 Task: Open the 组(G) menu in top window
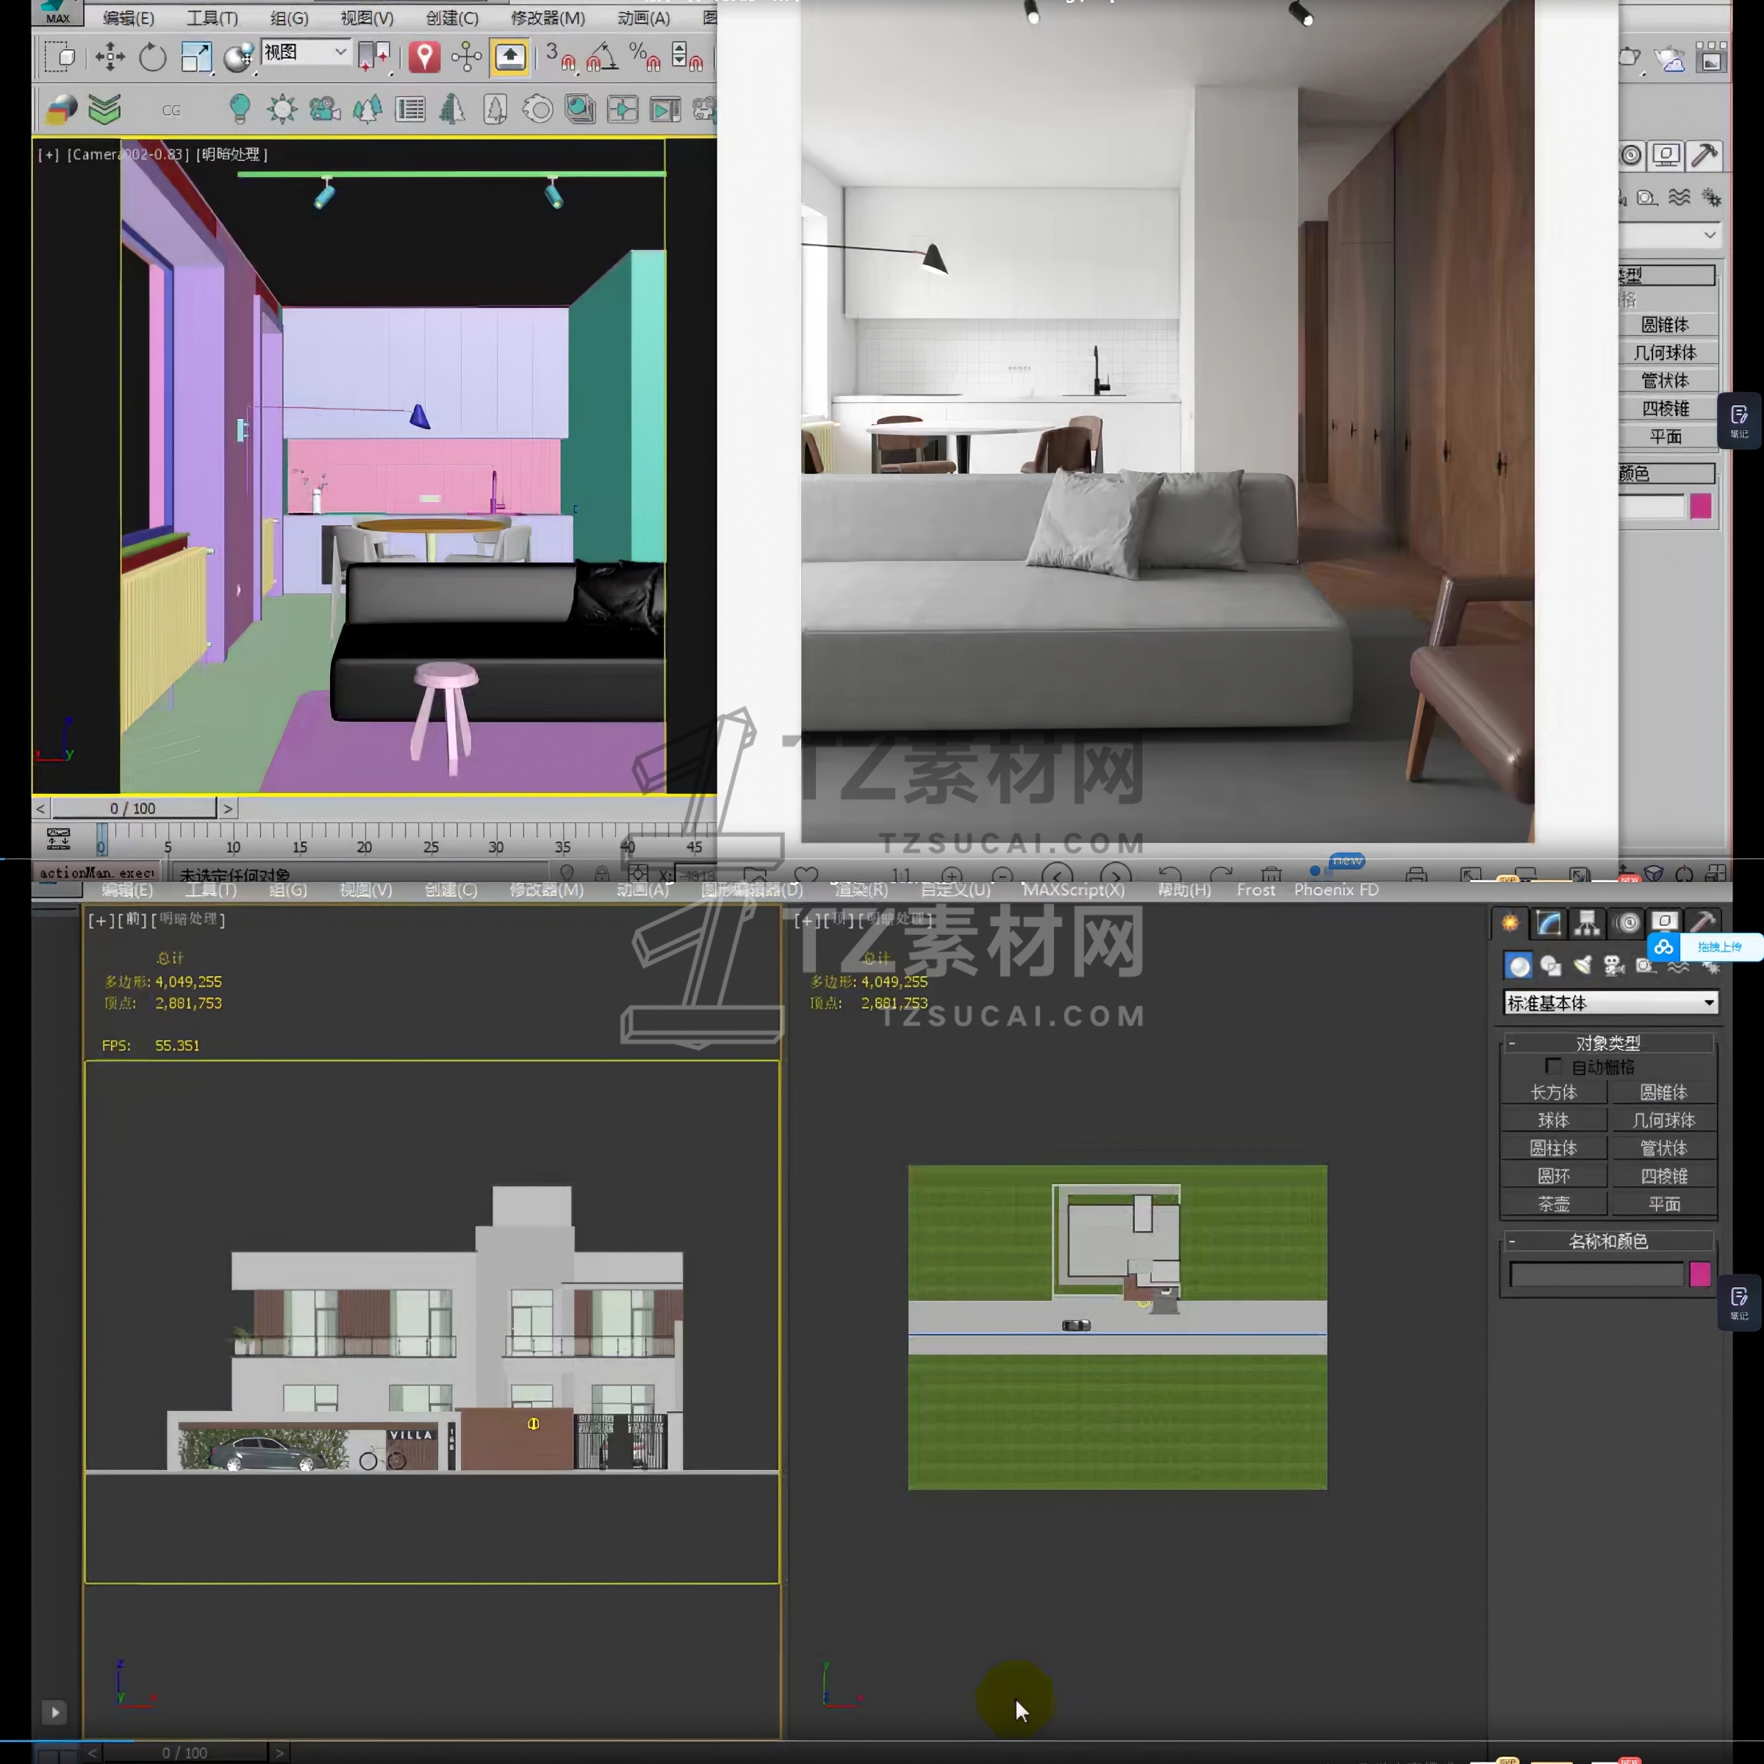pos(290,18)
